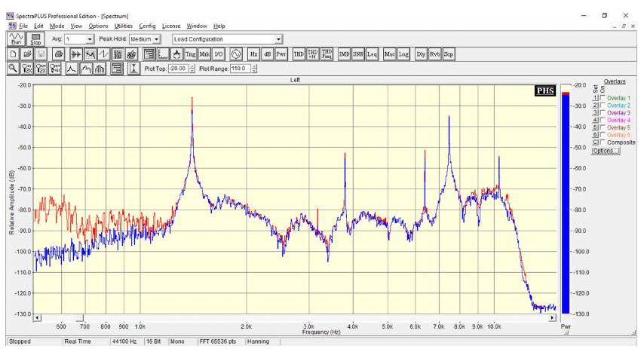Screen dimensions: 644x352
Task: Click the Dly delay toolbar button
Action: (x=421, y=54)
